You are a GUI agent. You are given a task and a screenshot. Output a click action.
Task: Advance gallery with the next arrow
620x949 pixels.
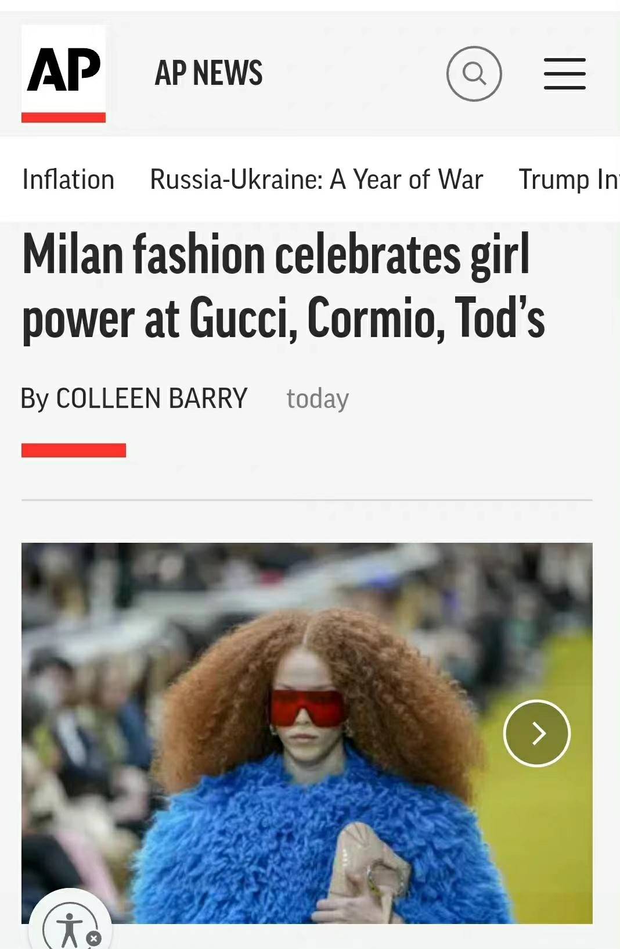pyautogui.click(x=537, y=733)
